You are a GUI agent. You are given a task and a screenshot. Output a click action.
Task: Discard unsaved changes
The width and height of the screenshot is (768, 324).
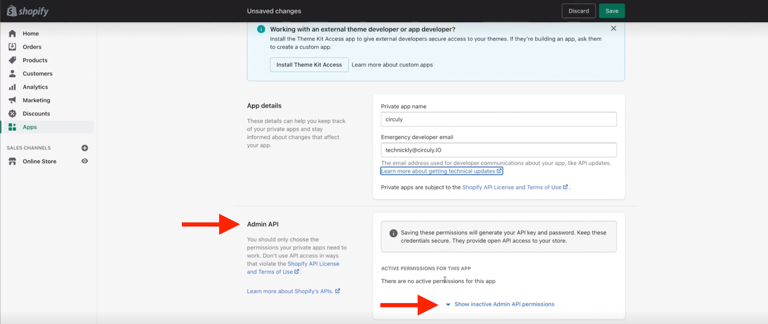tap(579, 11)
